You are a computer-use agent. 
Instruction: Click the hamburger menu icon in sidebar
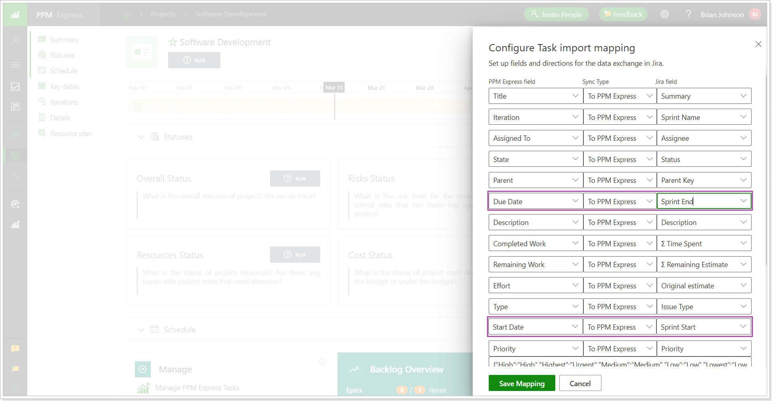tap(15, 64)
